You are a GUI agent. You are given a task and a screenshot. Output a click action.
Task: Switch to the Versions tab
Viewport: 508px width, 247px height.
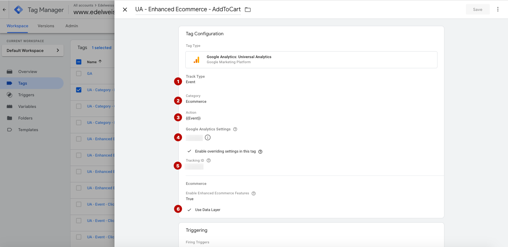click(x=46, y=26)
